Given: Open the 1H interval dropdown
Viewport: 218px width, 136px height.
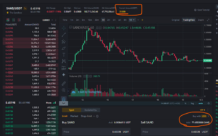Looking at the screenshot, I should pyautogui.click(x=132, y=20).
